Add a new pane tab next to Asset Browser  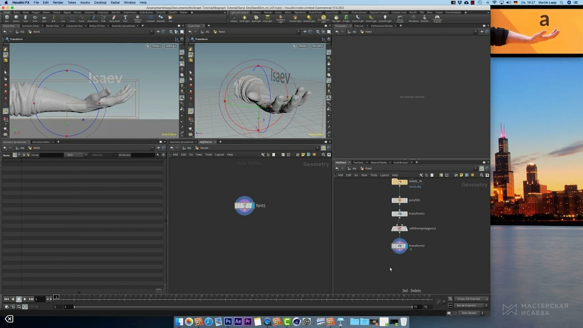(x=416, y=162)
